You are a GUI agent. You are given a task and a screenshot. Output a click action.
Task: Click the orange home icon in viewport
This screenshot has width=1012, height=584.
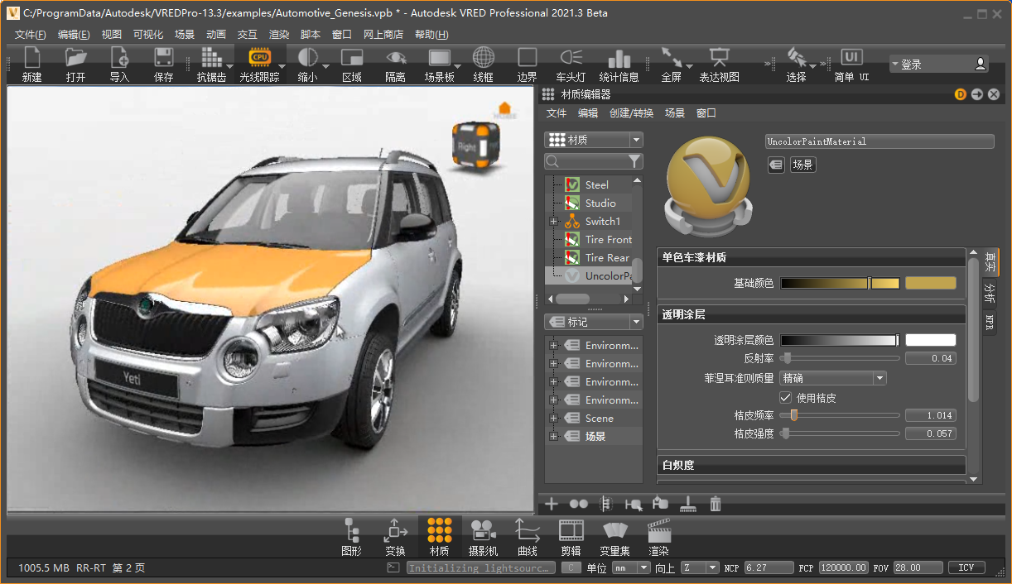(x=504, y=109)
